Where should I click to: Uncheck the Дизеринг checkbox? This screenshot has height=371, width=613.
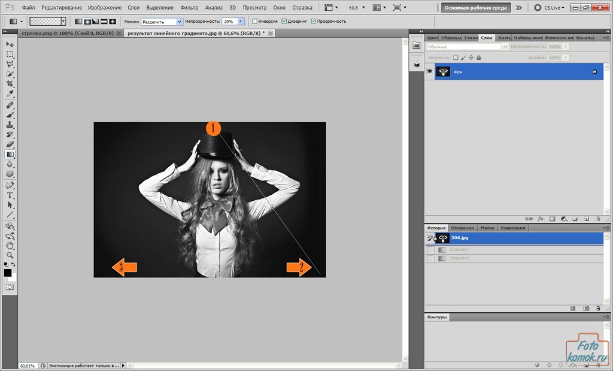click(x=284, y=21)
